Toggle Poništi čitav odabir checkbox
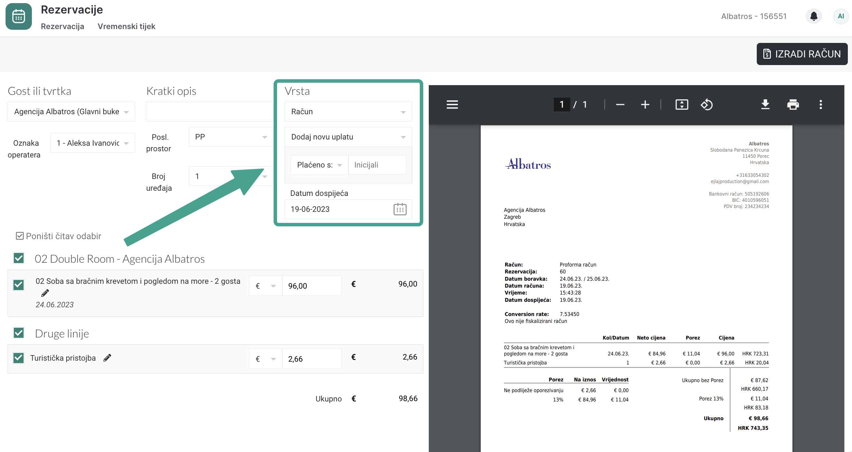The width and height of the screenshot is (852, 452). (20, 236)
